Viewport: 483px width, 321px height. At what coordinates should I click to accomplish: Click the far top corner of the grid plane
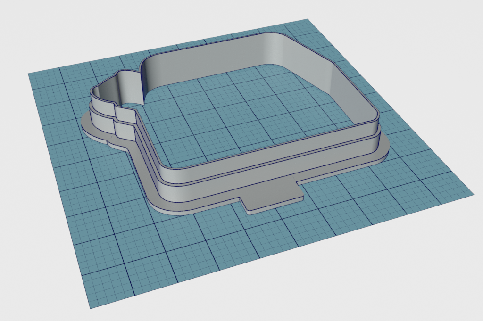[307, 20]
